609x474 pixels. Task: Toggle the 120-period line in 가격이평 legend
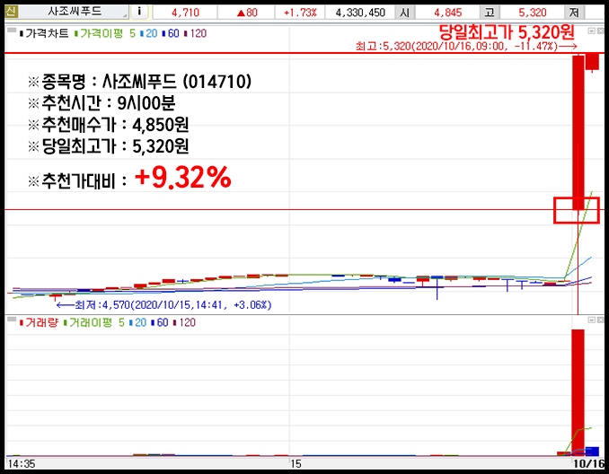(196, 33)
